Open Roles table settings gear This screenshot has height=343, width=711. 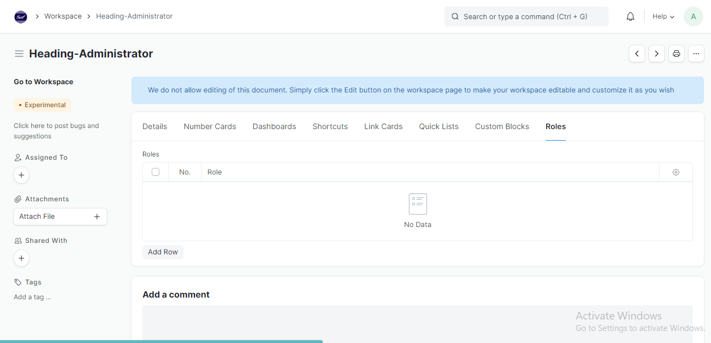(x=676, y=172)
